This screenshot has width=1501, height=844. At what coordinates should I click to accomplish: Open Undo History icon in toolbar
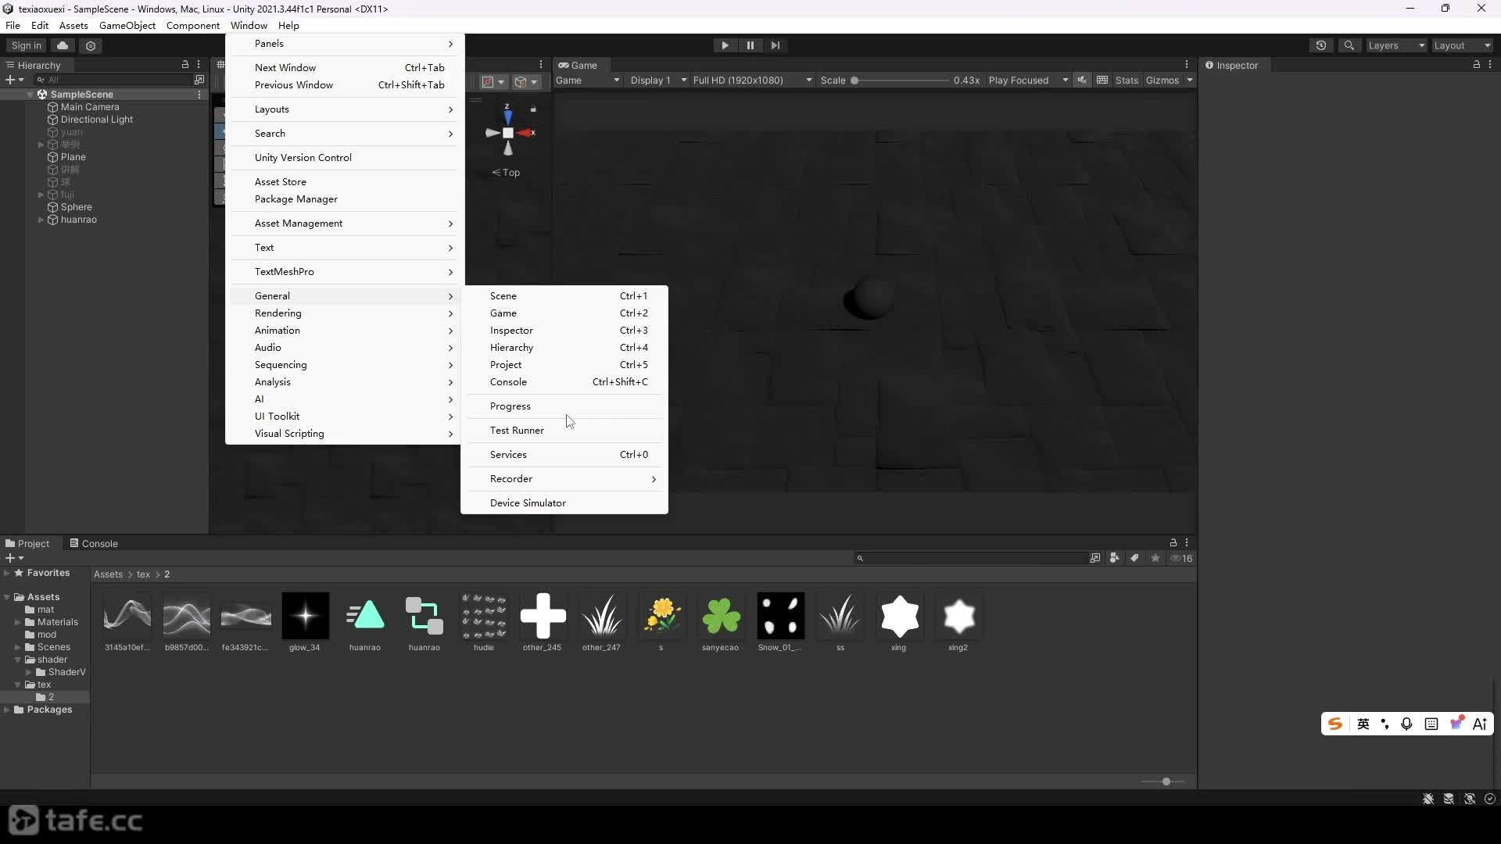point(1321,45)
